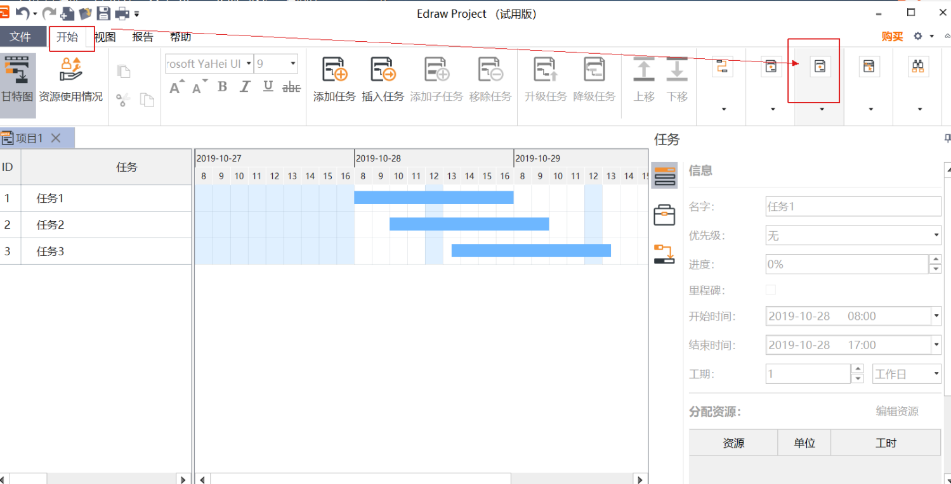Close the 项目1 document tab
The height and width of the screenshot is (484, 951).
click(x=55, y=137)
